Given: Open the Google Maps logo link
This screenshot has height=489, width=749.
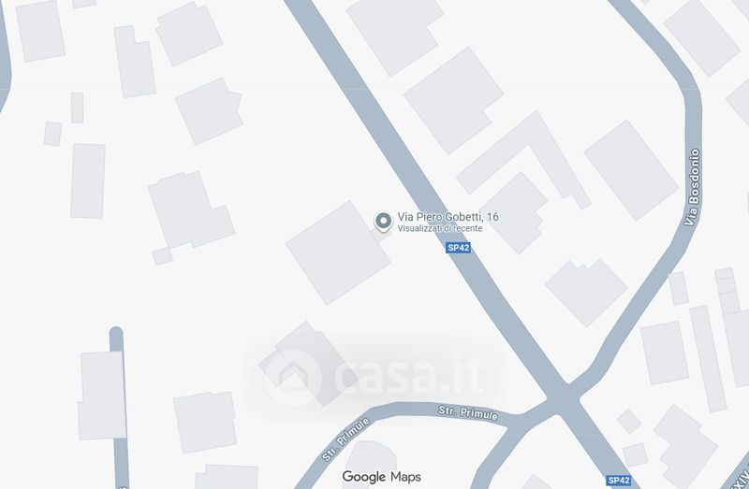Looking at the screenshot, I should 381,476.
